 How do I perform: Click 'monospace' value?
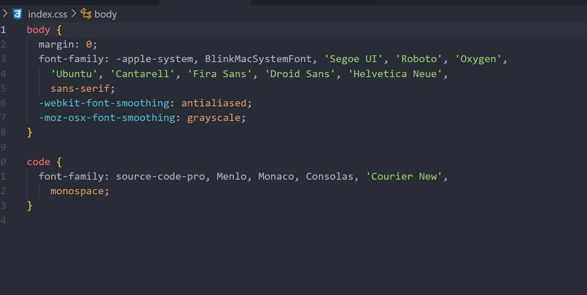coord(77,191)
